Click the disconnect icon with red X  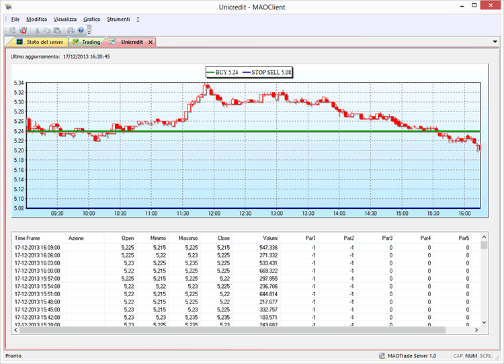(23, 30)
